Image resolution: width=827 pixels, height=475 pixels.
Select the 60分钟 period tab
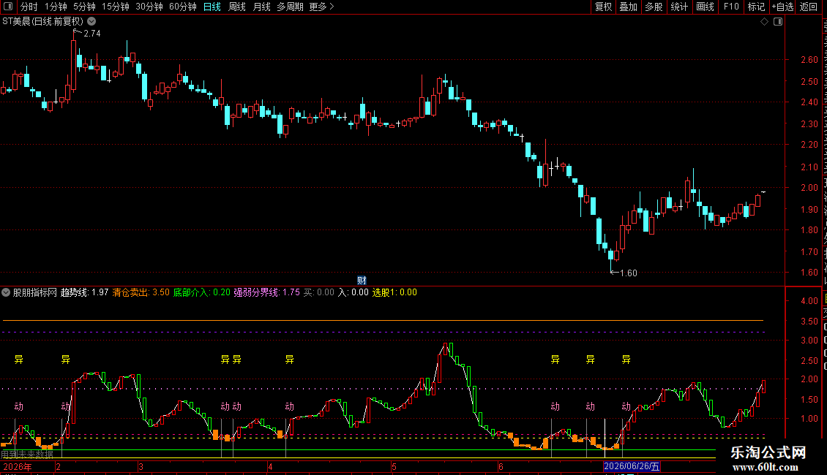[x=182, y=7]
